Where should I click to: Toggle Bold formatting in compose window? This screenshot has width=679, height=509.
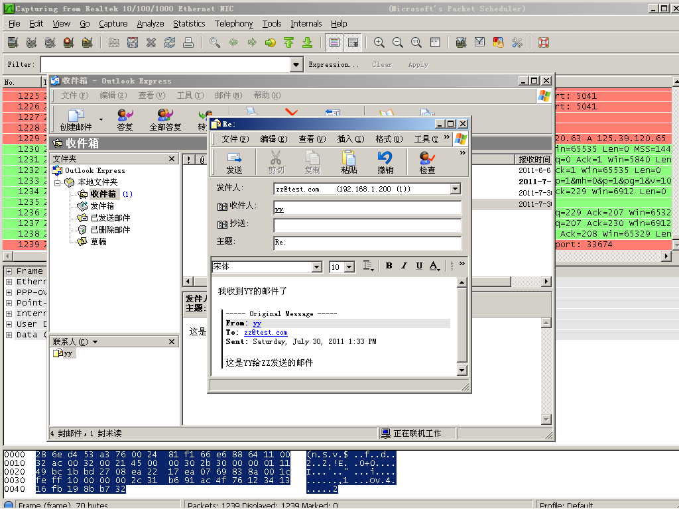coord(389,266)
